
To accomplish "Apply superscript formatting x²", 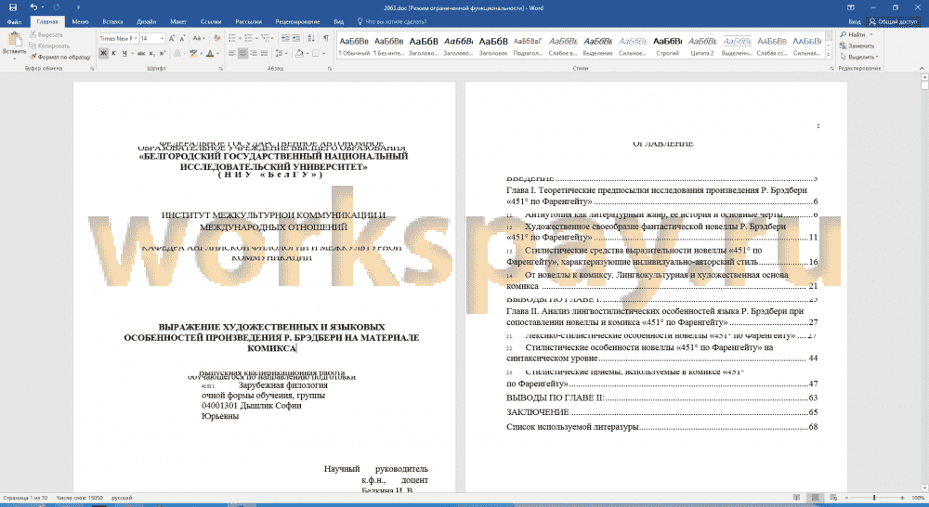I will (x=163, y=53).
